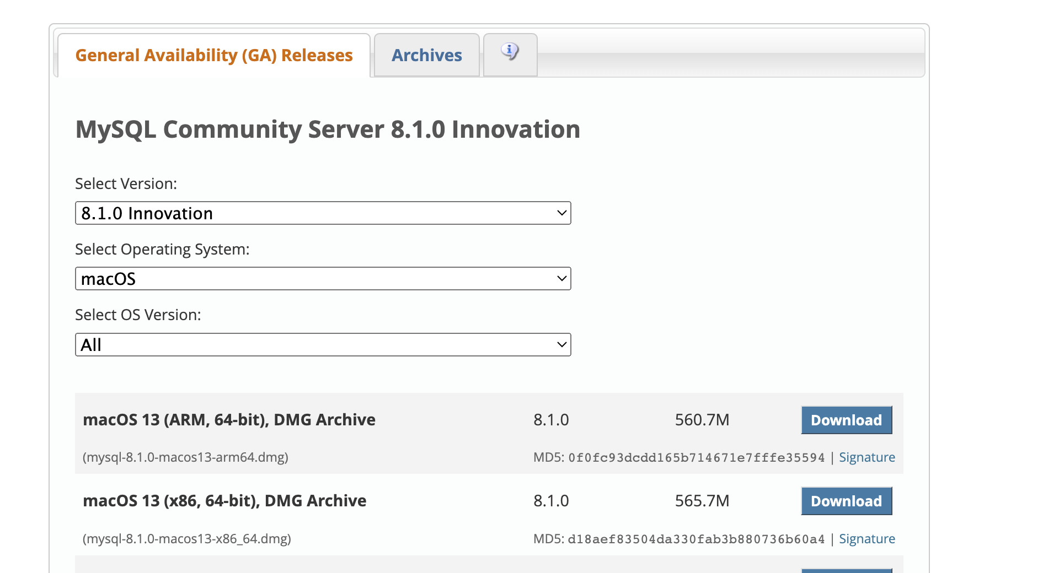The height and width of the screenshot is (573, 1059).
Task: Click the 560.7M file size
Action: pyautogui.click(x=702, y=420)
